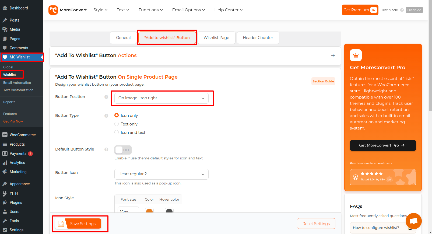Image resolution: width=432 pixels, height=234 pixels.
Task: Toggle the Test Mode Disabled switch
Action: pyautogui.click(x=414, y=10)
